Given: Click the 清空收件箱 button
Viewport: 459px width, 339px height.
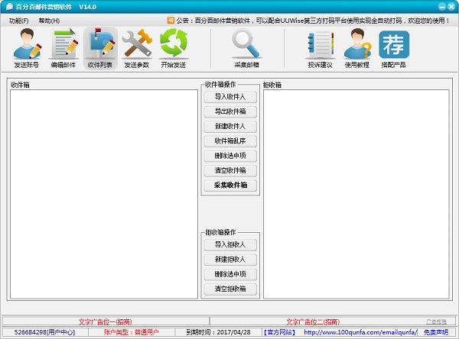Looking at the screenshot, I should pos(230,170).
